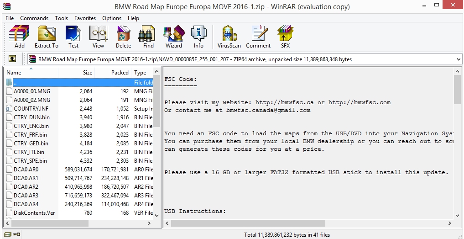Select file CTRY_FRF.bin
Viewport: 464px width, 239px height.
(x=30, y=135)
